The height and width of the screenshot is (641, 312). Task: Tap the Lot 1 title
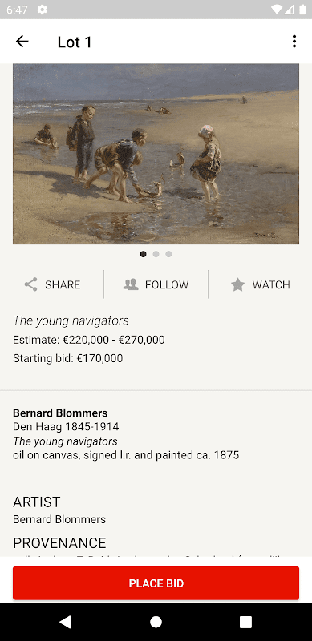click(x=75, y=42)
